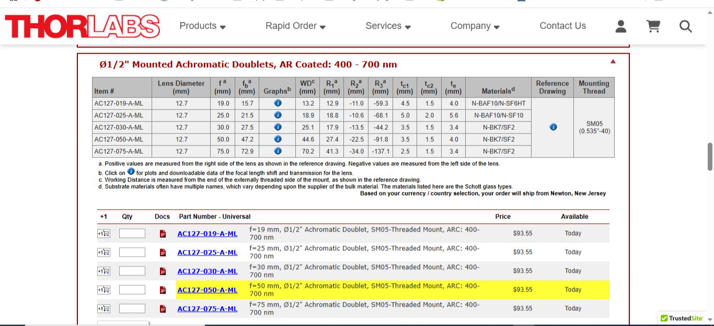Select footnote c about Working Distance

[259, 180]
